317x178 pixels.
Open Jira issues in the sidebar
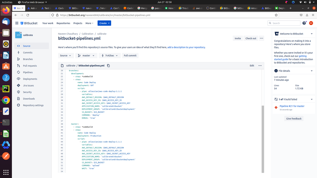(x=32, y=86)
